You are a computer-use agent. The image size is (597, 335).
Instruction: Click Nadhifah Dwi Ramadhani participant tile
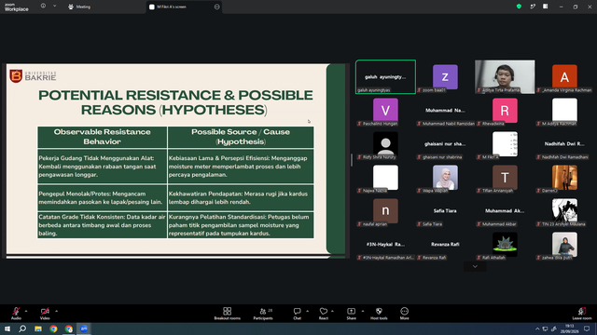click(x=564, y=143)
